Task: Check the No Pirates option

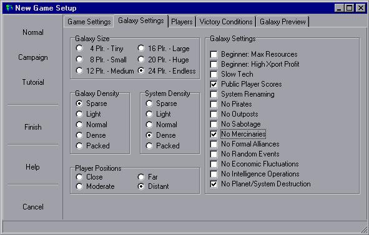Action: click(x=231, y=104)
